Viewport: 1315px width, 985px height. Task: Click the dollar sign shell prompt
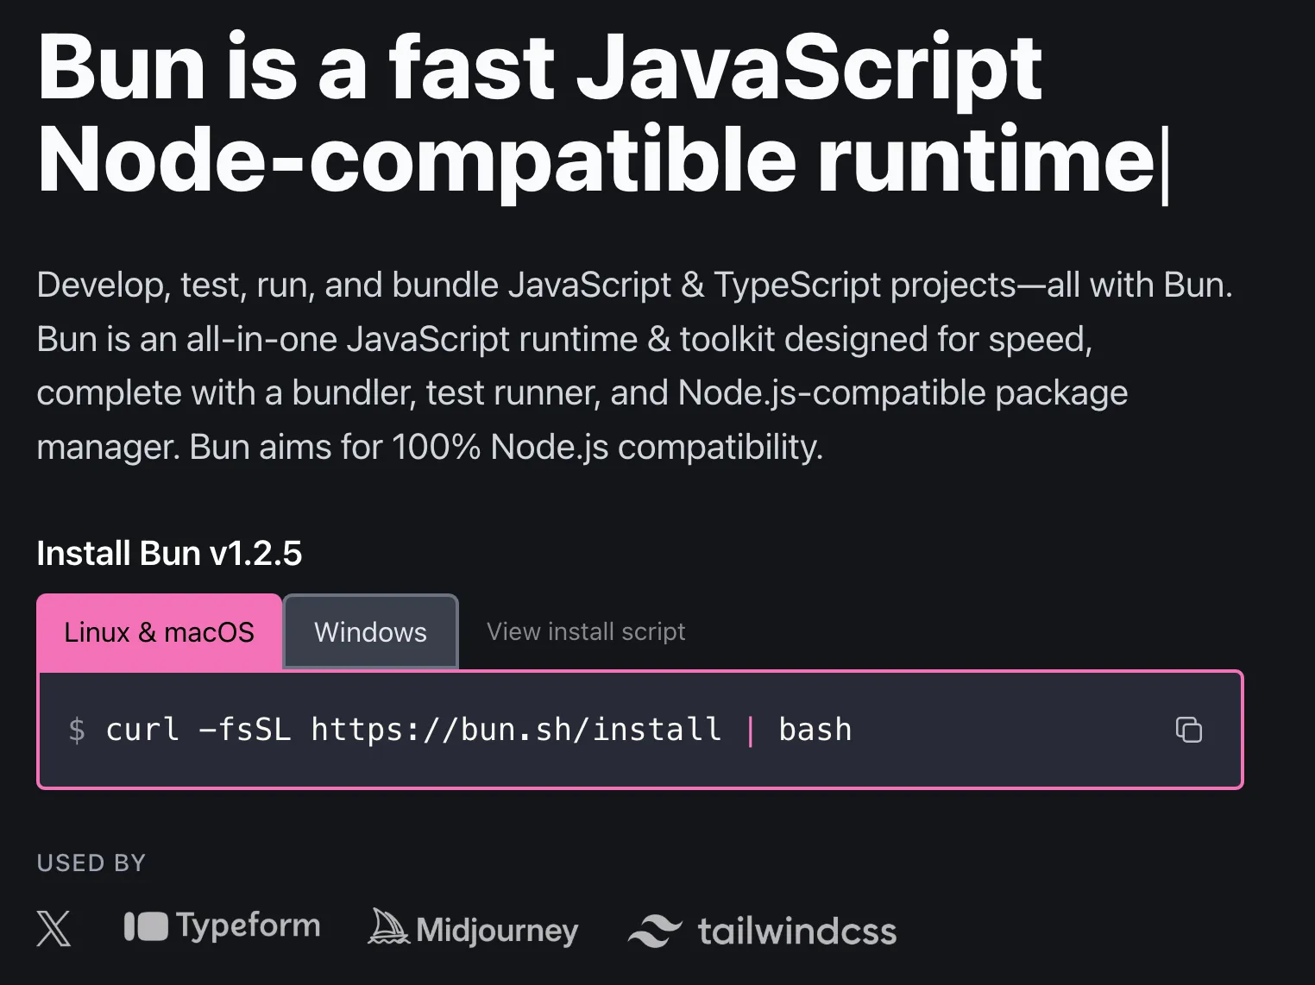coord(77,730)
